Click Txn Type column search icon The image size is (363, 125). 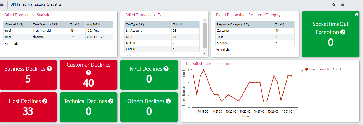tap(143, 24)
